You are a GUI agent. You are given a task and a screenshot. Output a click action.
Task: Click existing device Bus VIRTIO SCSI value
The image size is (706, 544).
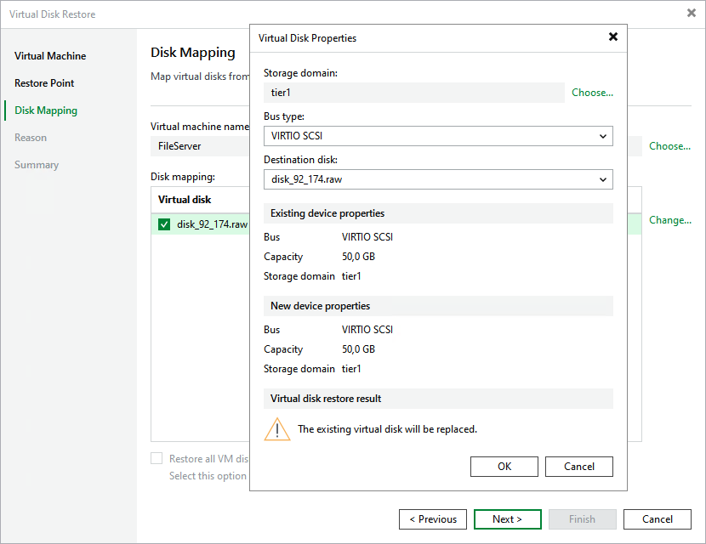(x=367, y=237)
